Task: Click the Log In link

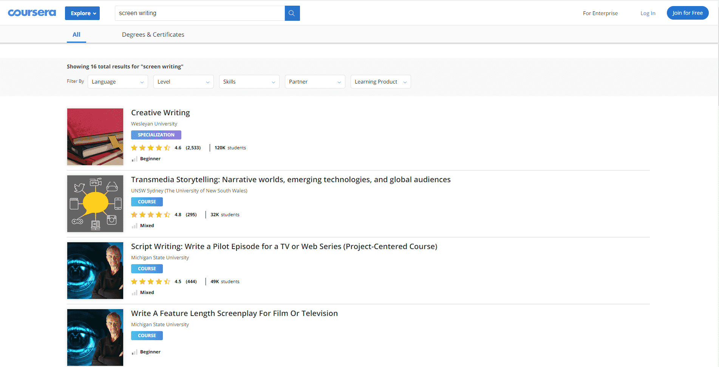Action: coord(648,13)
